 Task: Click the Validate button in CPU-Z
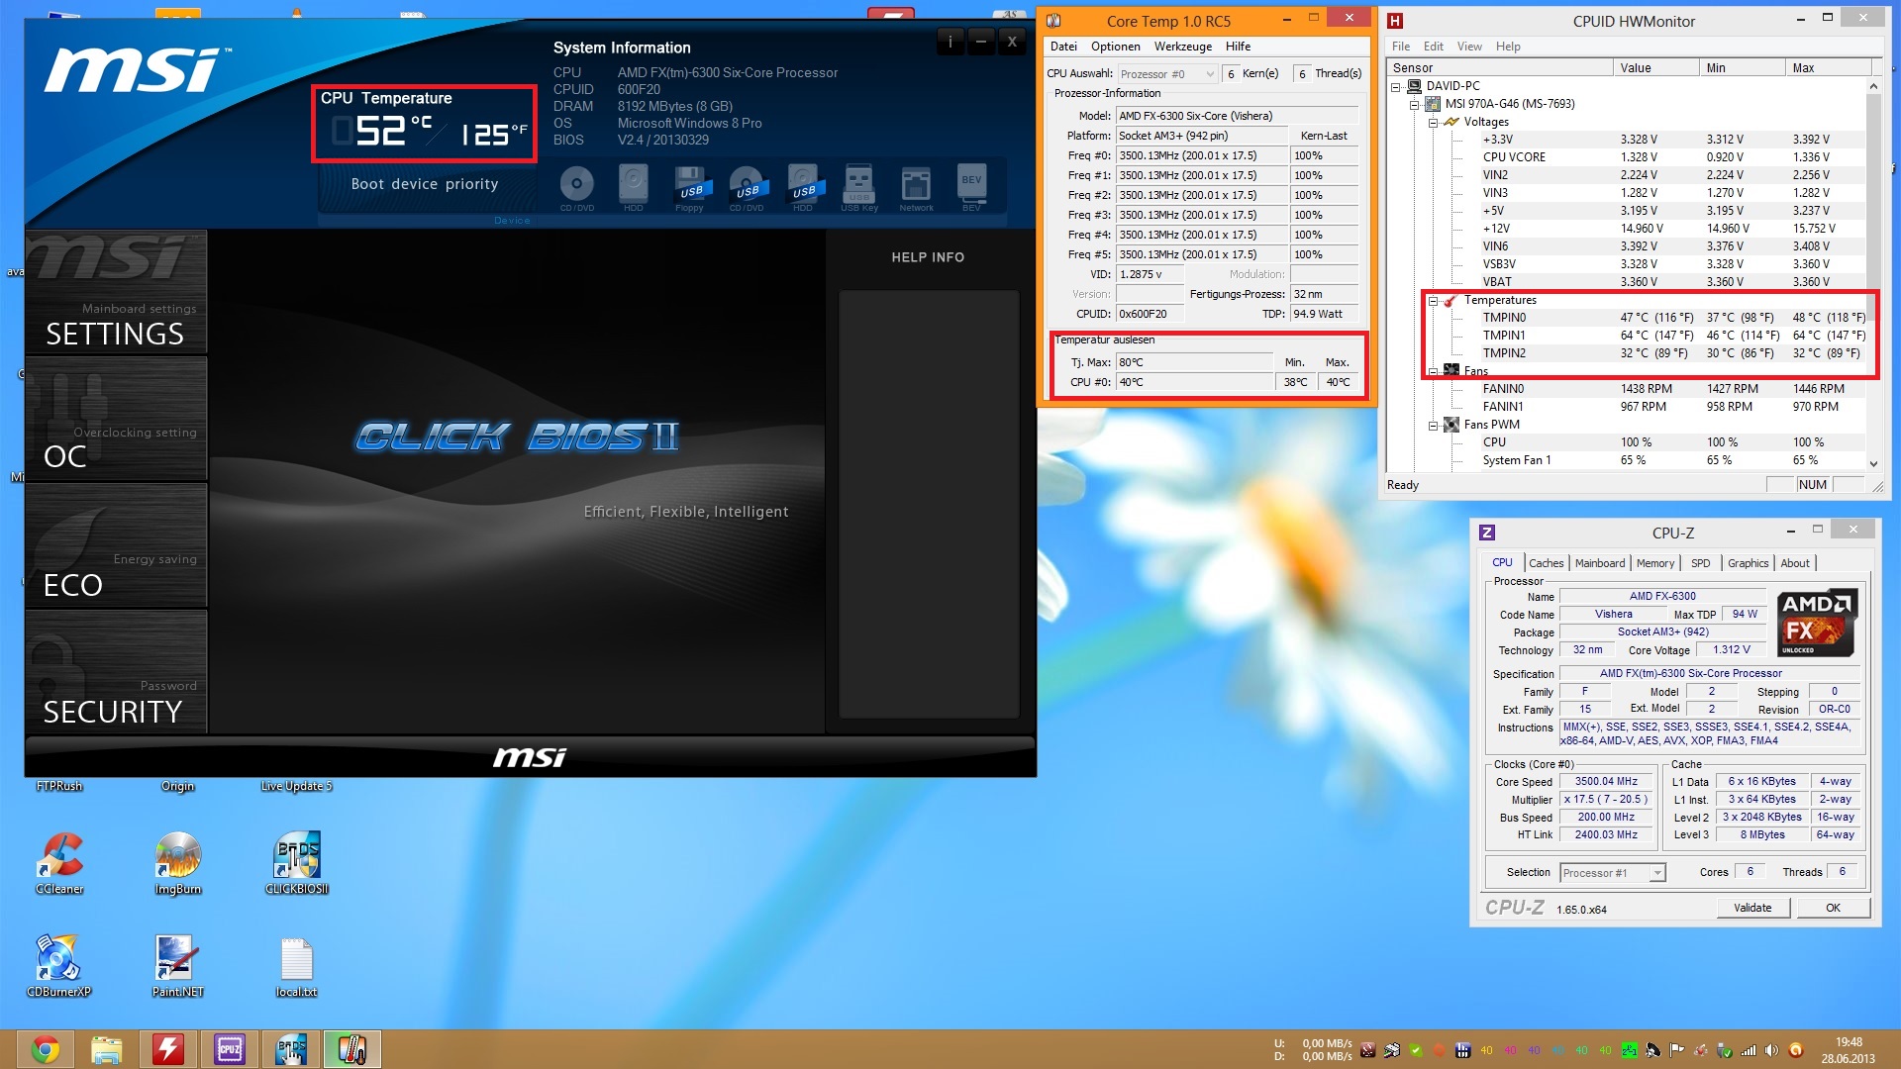click(1752, 908)
